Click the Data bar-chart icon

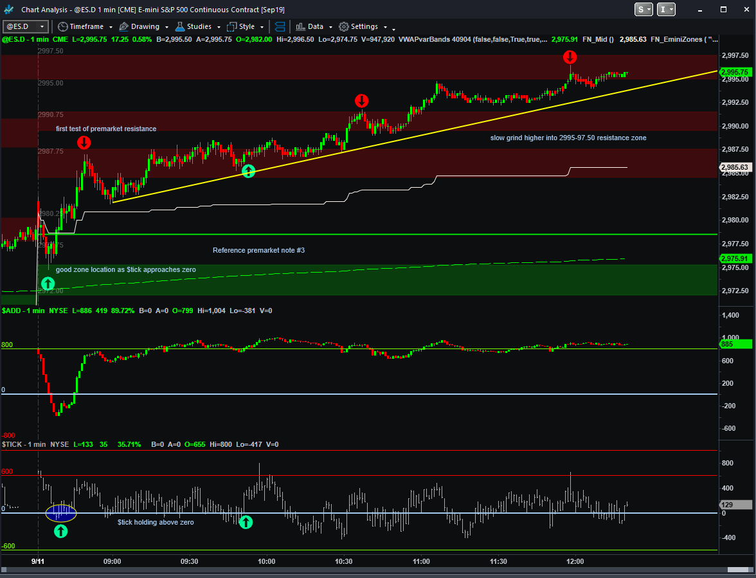(x=300, y=26)
